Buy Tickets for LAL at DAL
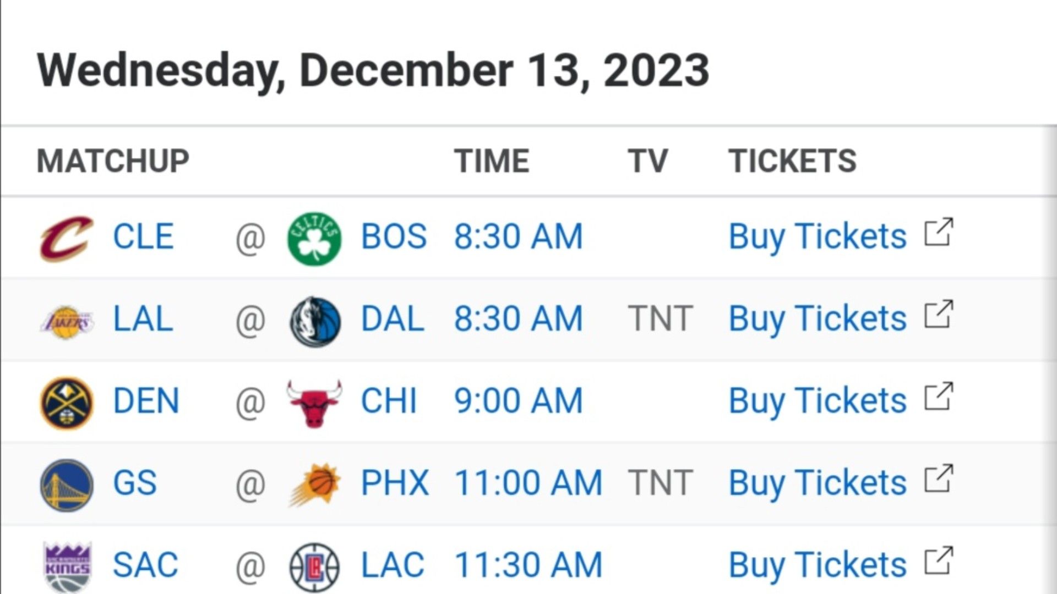 coord(818,319)
